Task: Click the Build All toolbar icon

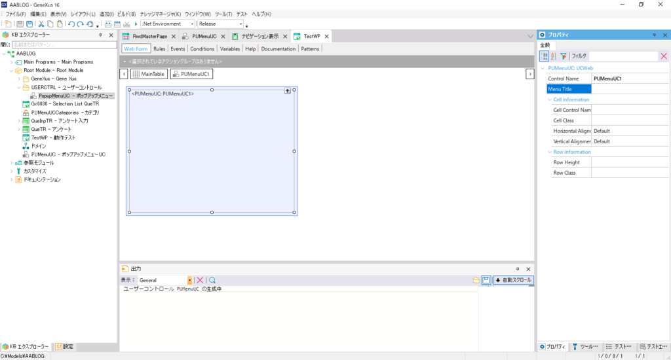Action: (x=108, y=24)
